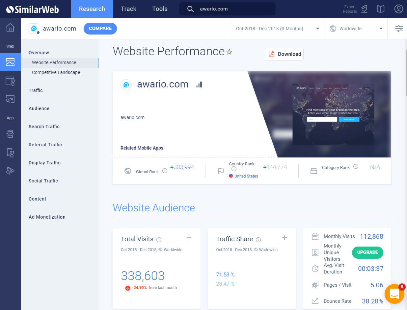Screen dimensions: 407x310
Task: Expand the Traffic section
Action: point(36,90)
